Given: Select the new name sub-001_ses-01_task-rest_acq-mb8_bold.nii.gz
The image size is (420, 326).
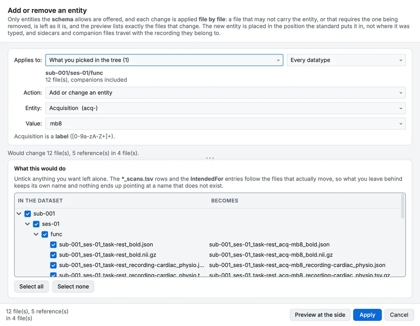Looking at the screenshot, I should (x=271, y=255).
